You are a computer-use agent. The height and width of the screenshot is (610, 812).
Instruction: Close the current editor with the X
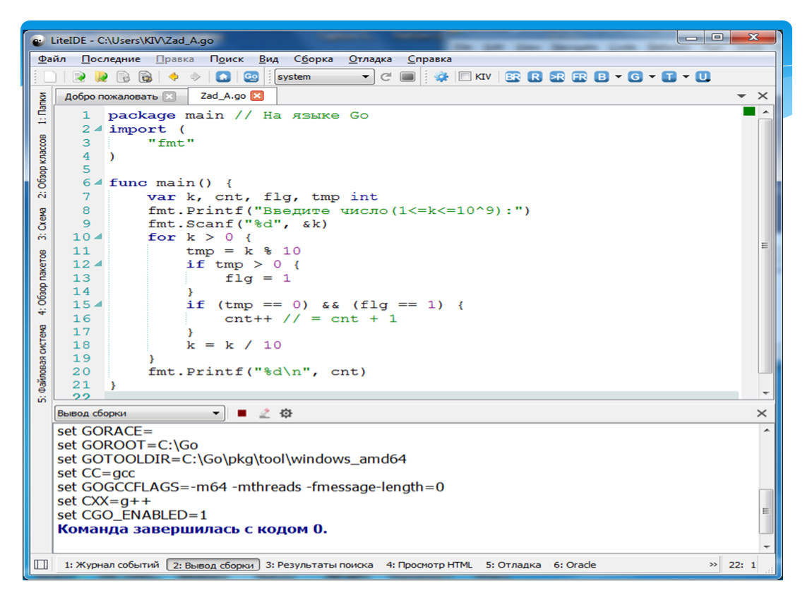pos(763,96)
